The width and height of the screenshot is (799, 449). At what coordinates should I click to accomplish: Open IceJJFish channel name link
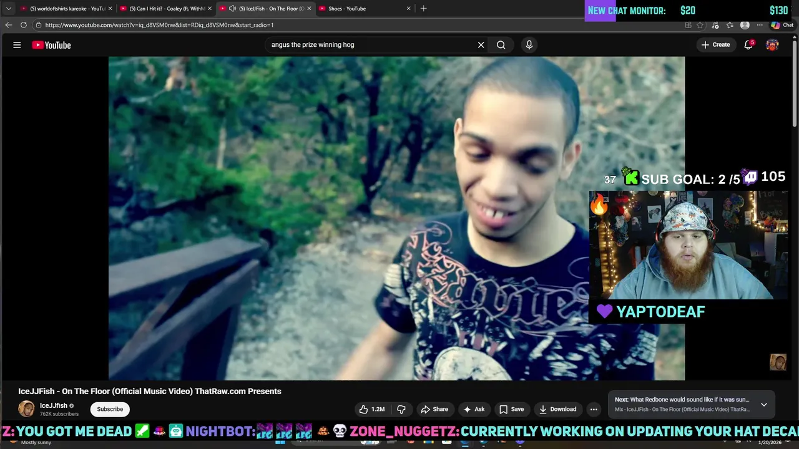coord(54,405)
